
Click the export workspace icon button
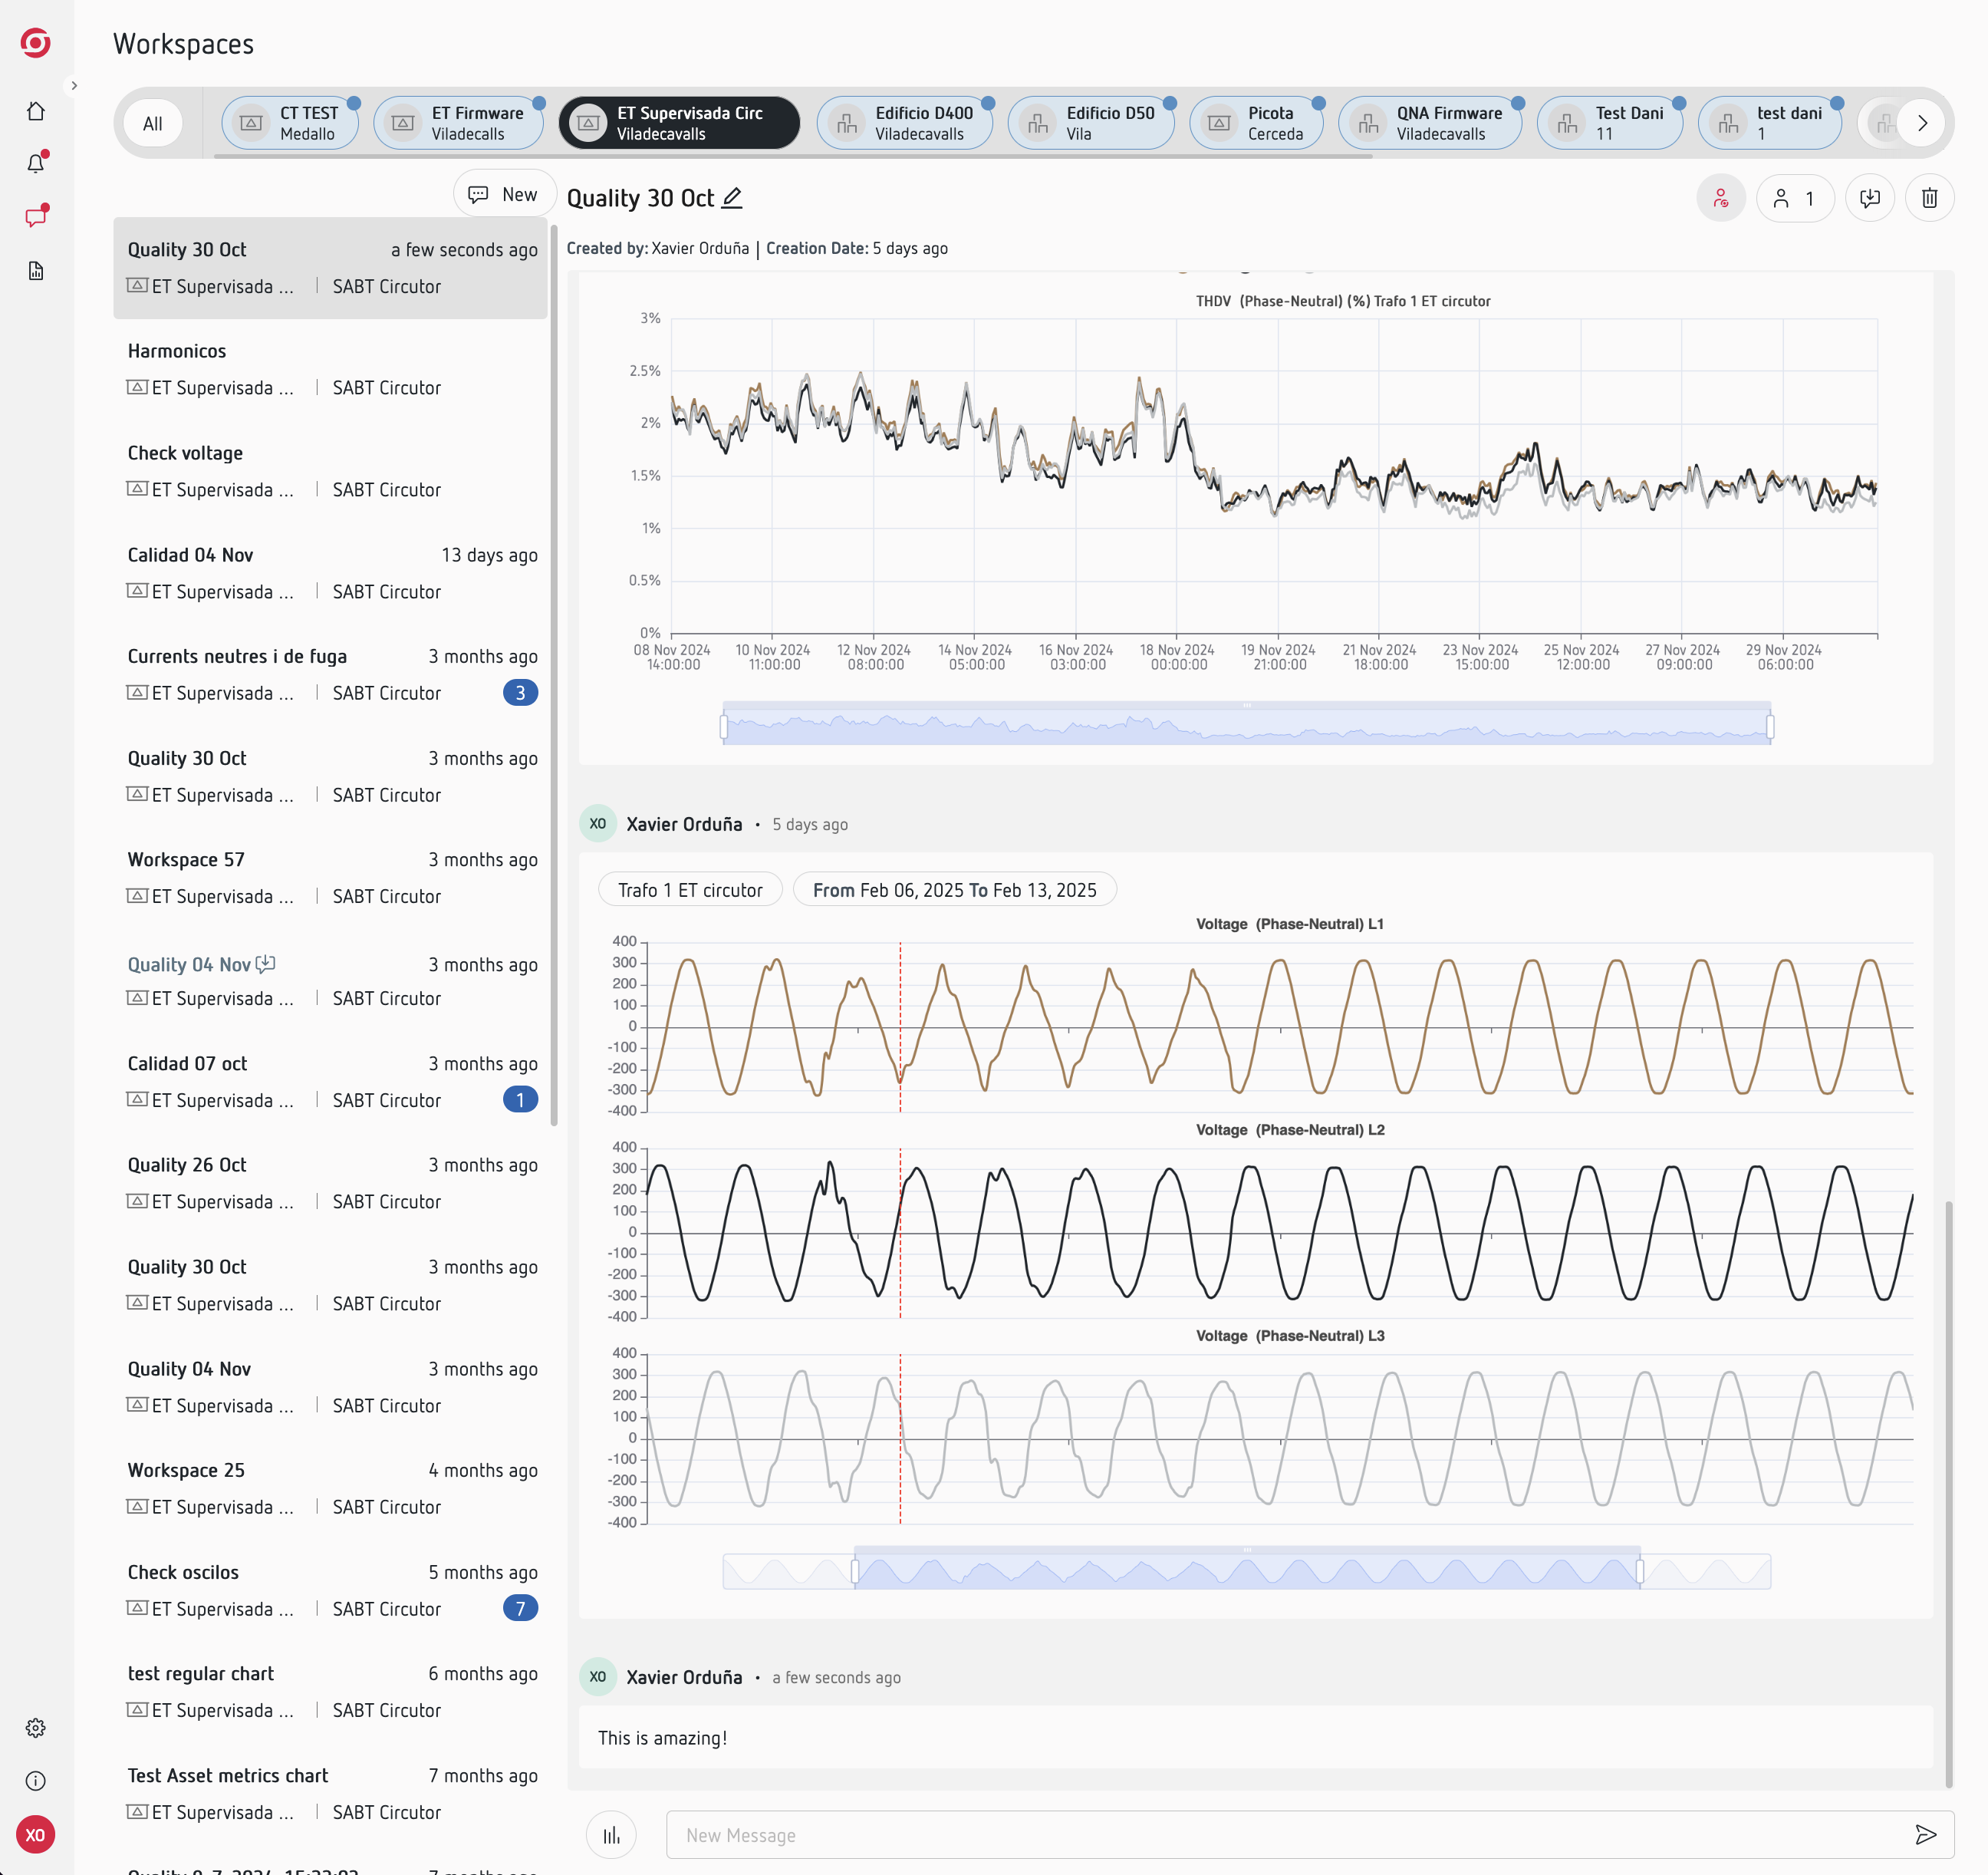[x=1869, y=198]
